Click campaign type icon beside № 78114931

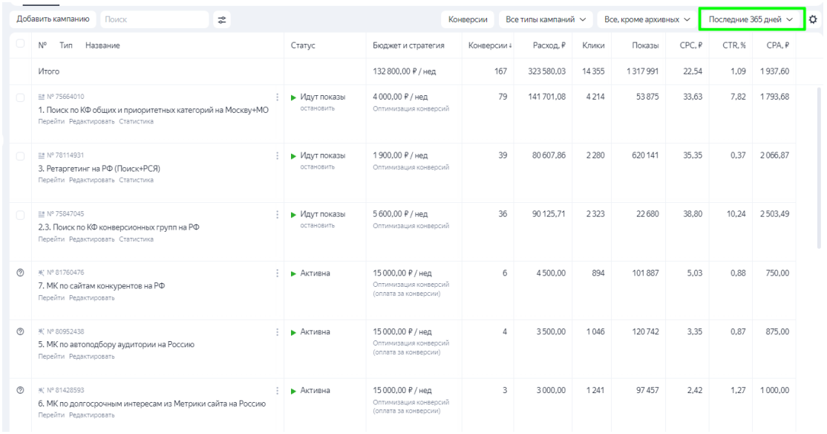click(41, 155)
